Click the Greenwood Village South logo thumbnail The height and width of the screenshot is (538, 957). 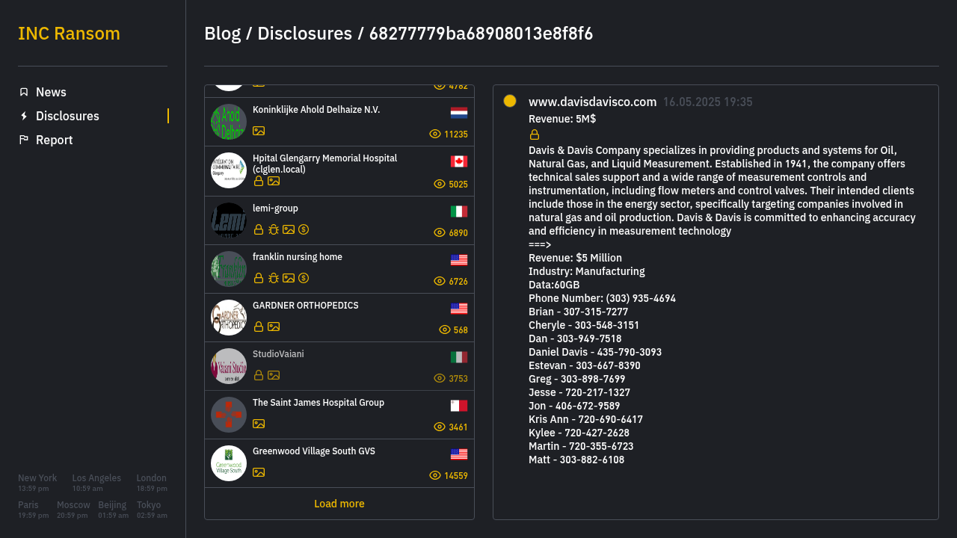point(229,463)
